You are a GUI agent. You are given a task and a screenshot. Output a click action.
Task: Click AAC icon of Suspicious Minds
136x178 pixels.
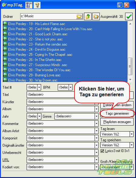(5, 65)
